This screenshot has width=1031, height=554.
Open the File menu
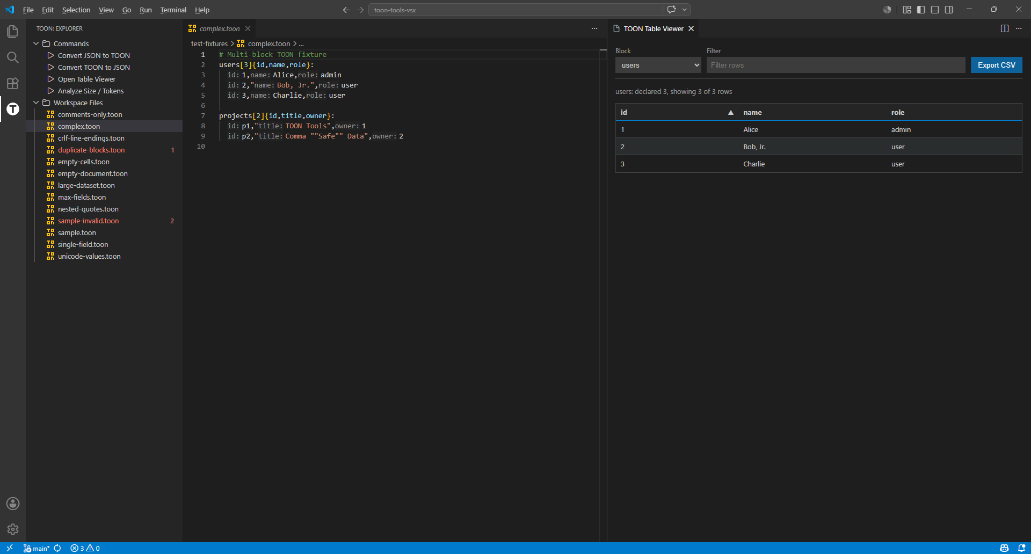point(28,10)
